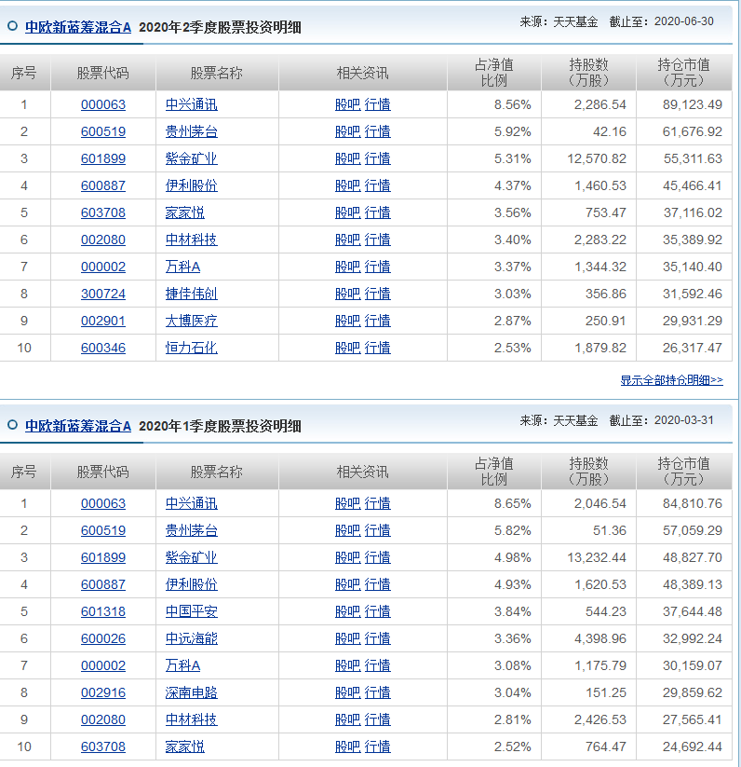Open 股吧 for 家家悦 in 2季度 table

click(x=348, y=212)
